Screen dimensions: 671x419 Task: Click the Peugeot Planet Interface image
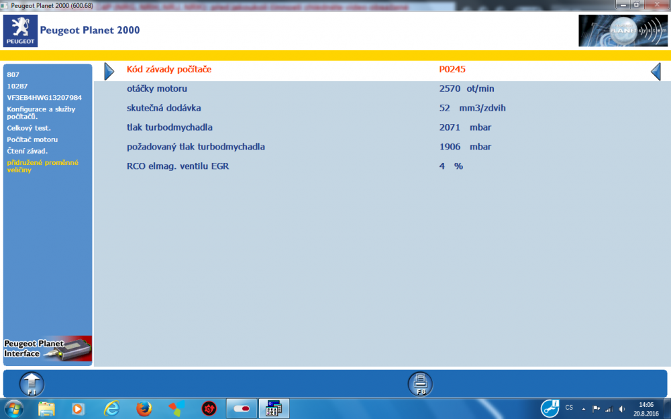48,349
